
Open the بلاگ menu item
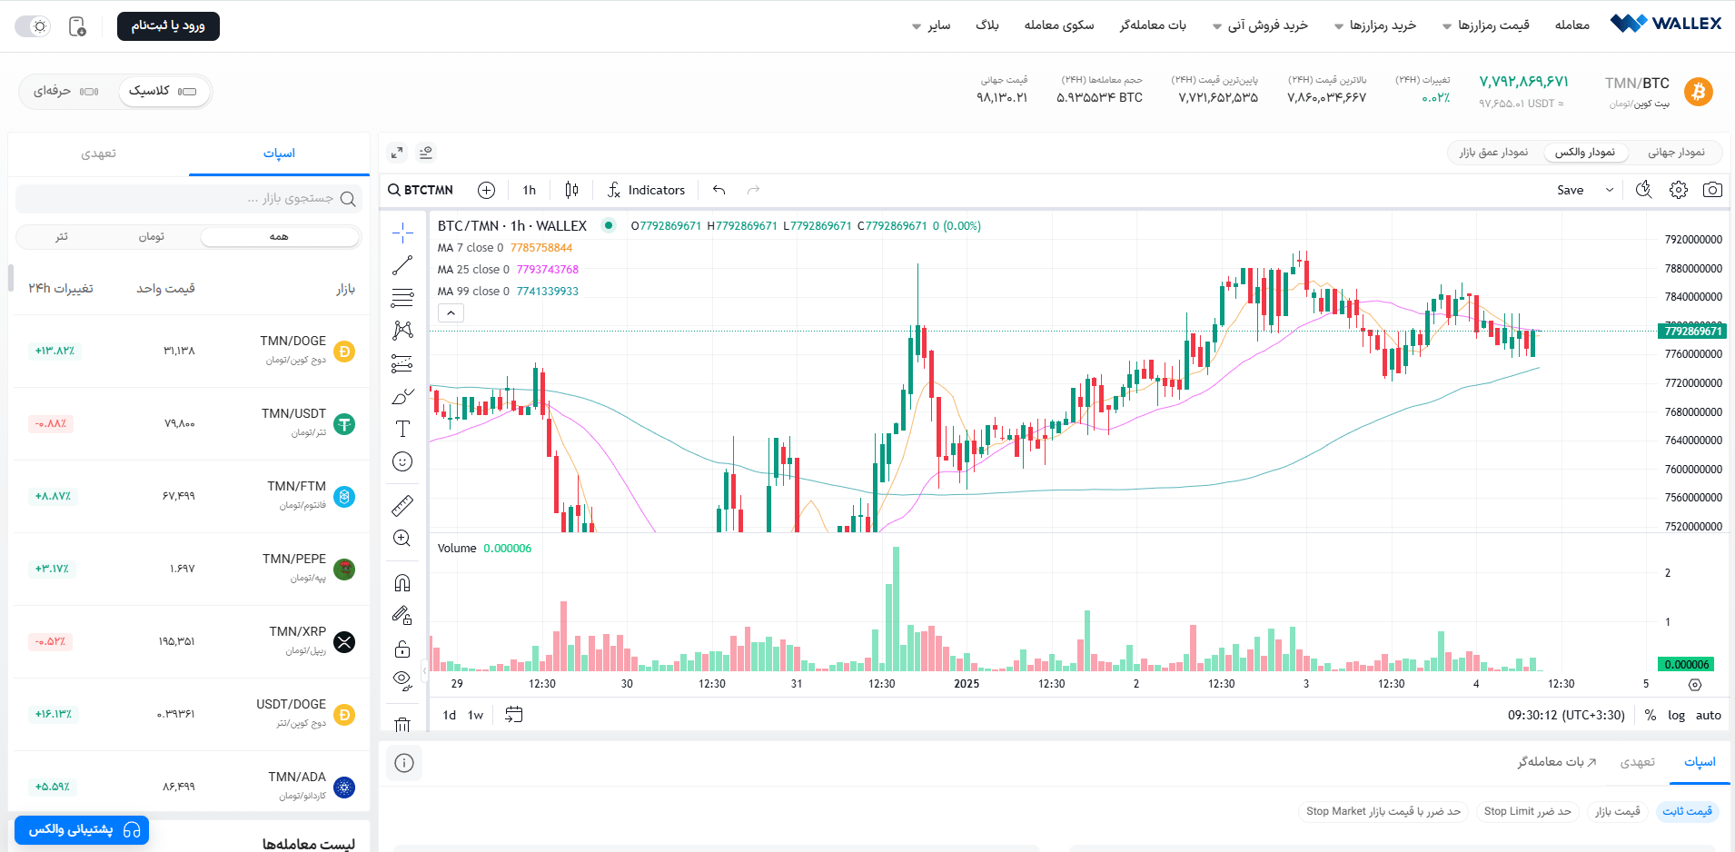click(x=987, y=25)
